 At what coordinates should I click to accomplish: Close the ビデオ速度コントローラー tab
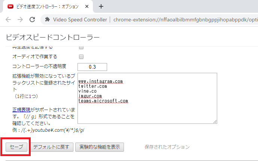pyautogui.click(x=87, y=6)
